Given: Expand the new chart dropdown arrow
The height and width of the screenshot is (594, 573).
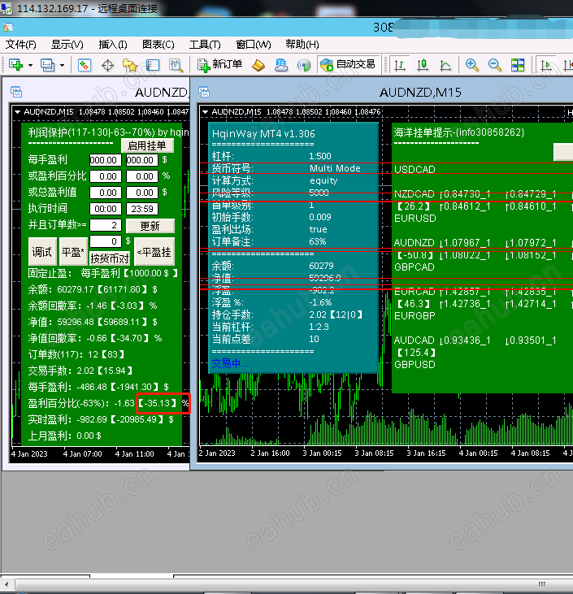Looking at the screenshot, I should coord(30,64).
